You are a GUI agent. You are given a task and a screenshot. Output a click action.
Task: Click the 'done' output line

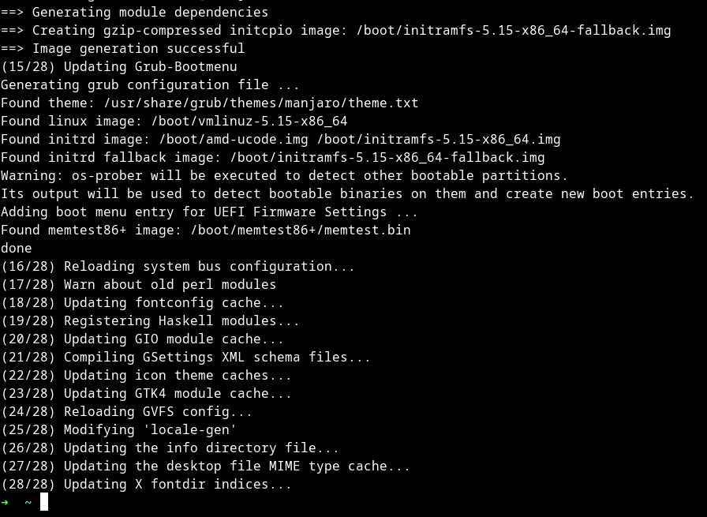(16, 248)
